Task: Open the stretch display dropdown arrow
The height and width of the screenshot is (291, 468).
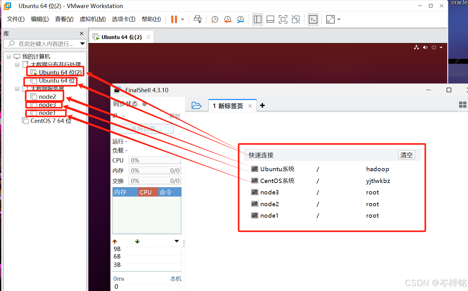Action: [339, 20]
